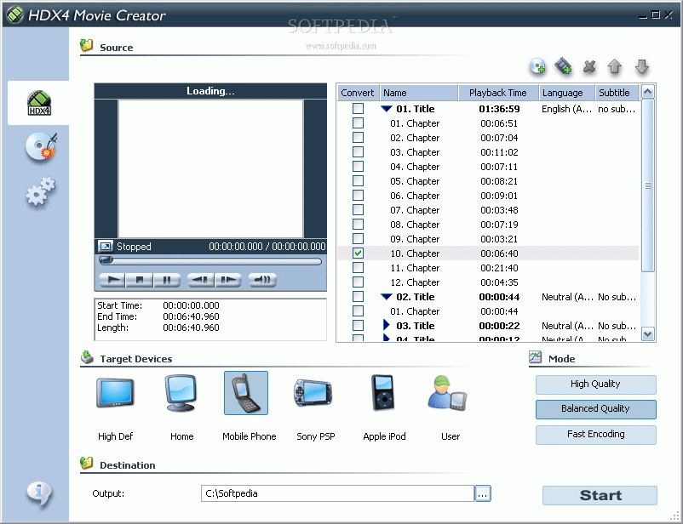
Task: Select the 02. Chapter 00:07:04 row
Action: (x=488, y=138)
